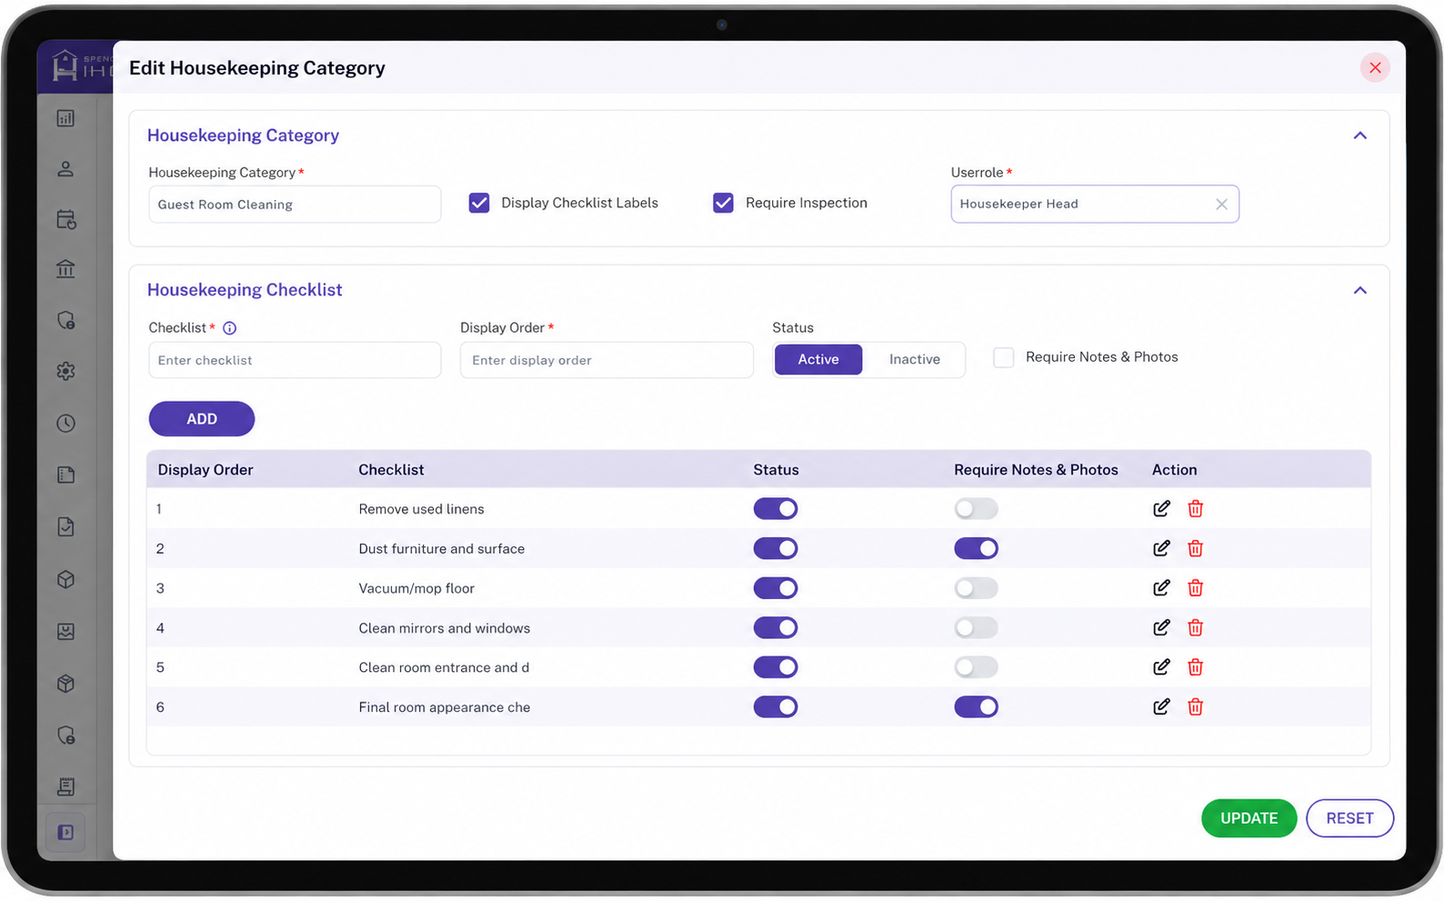Edit the Clean mirrors and windows row

(x=1161, y=627)
